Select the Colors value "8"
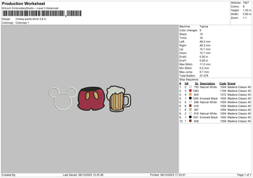The image size is (253, 178). (243, 7)
